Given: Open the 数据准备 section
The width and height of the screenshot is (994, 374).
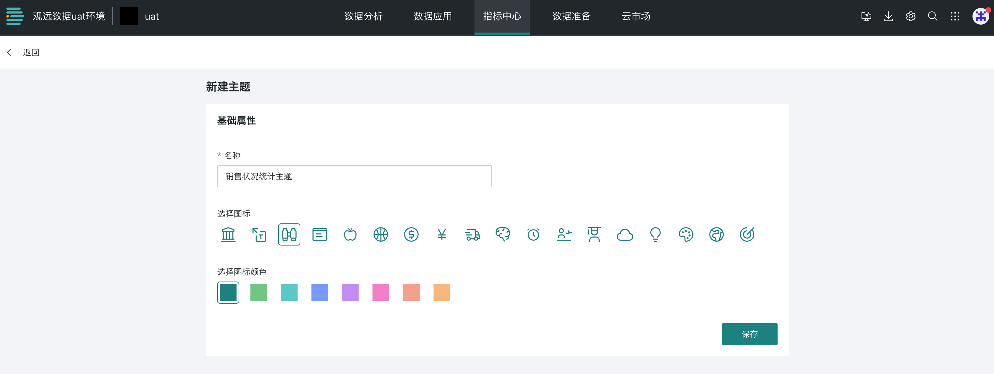Looking at the screenshot, I should pyautogui.click(x=571, y=17).
